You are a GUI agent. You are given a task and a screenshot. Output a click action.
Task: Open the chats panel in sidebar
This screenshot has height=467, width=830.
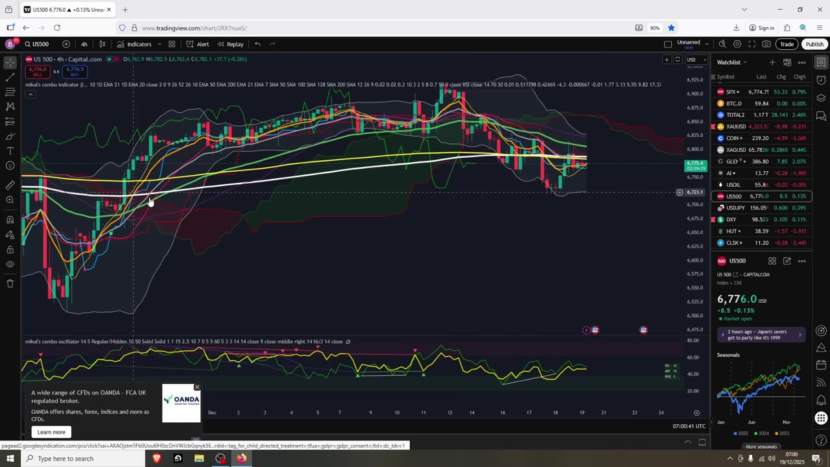[821, 116]
